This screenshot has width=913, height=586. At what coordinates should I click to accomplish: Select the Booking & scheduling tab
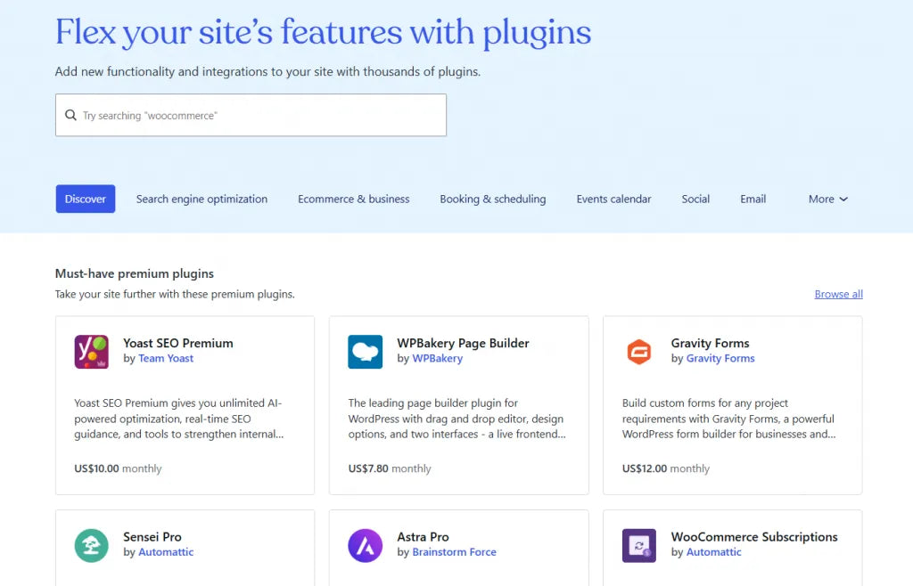(493, 199)
